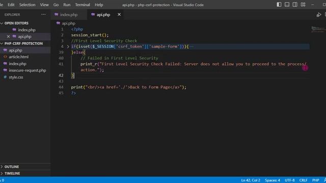Open style.css in file tree
Screen dimensions: 326x183
coord(16,77)
